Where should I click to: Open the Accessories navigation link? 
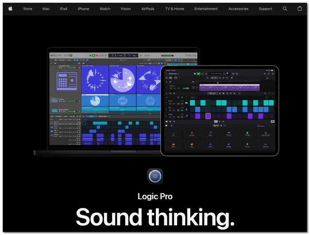238,9
